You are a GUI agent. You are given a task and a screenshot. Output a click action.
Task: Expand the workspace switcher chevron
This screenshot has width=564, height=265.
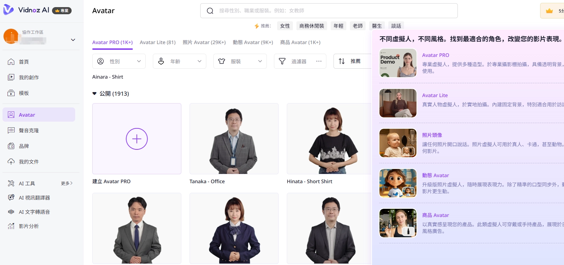[73, 40]
